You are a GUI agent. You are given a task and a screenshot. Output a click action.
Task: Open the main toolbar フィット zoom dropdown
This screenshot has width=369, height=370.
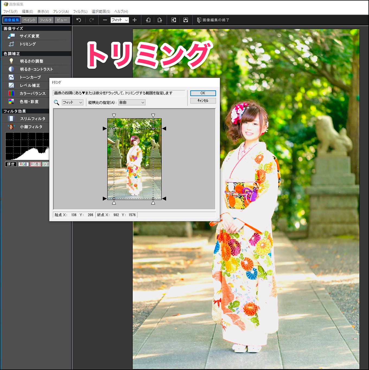[120, 20]
